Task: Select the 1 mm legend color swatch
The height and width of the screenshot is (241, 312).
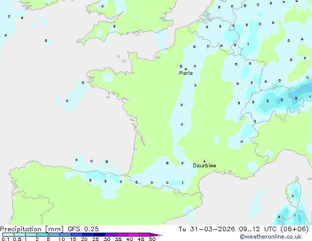Action: coord(31,235)
